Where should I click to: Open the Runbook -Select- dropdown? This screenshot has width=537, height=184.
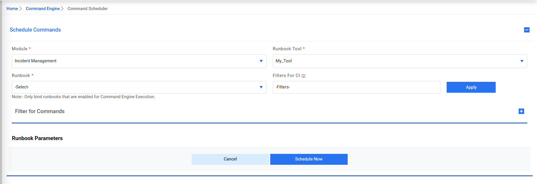[x=135, y=87]
